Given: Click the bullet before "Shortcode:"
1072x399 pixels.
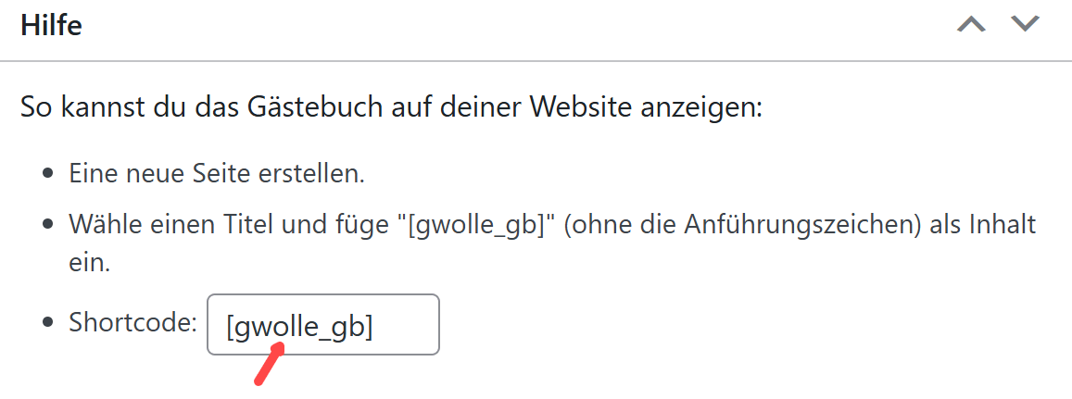Looking at the screenshot, I should coord(47,324).
